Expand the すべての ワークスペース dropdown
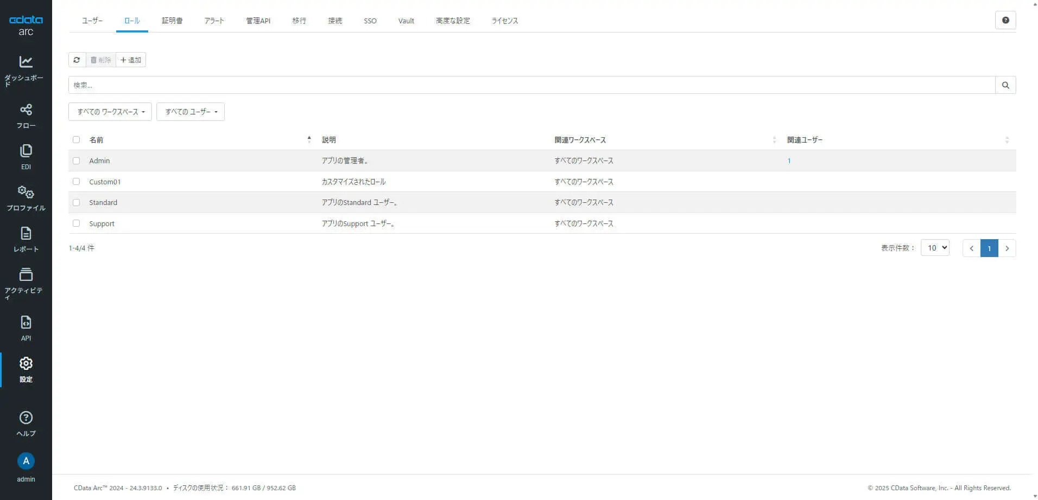Screen dimensions: 1038x500 click(x=110, y=112)
